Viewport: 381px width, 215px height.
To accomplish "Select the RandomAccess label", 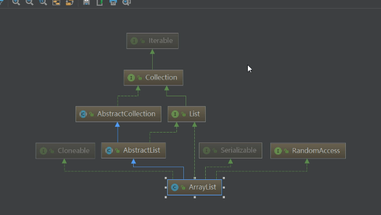I will (316, 150).
